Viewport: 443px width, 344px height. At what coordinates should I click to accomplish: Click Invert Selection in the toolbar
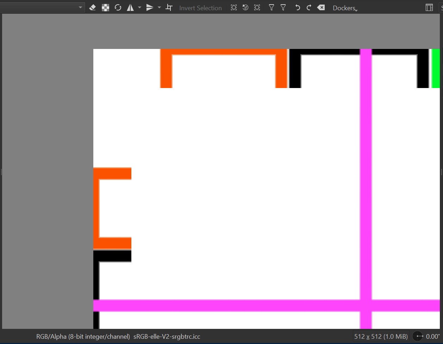point(200,8)
